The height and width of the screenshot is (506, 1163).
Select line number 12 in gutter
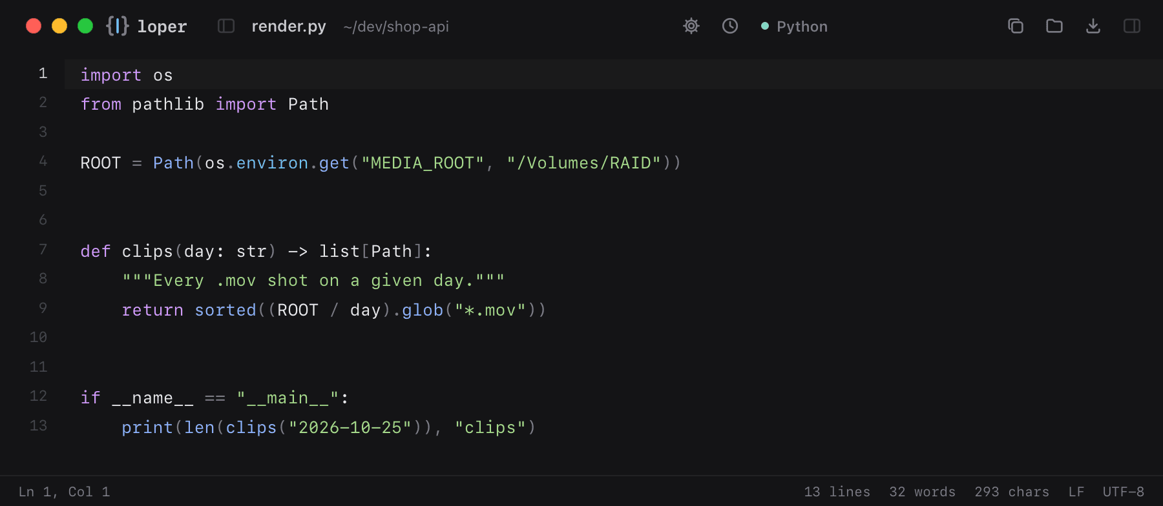[x=38, y=396]
